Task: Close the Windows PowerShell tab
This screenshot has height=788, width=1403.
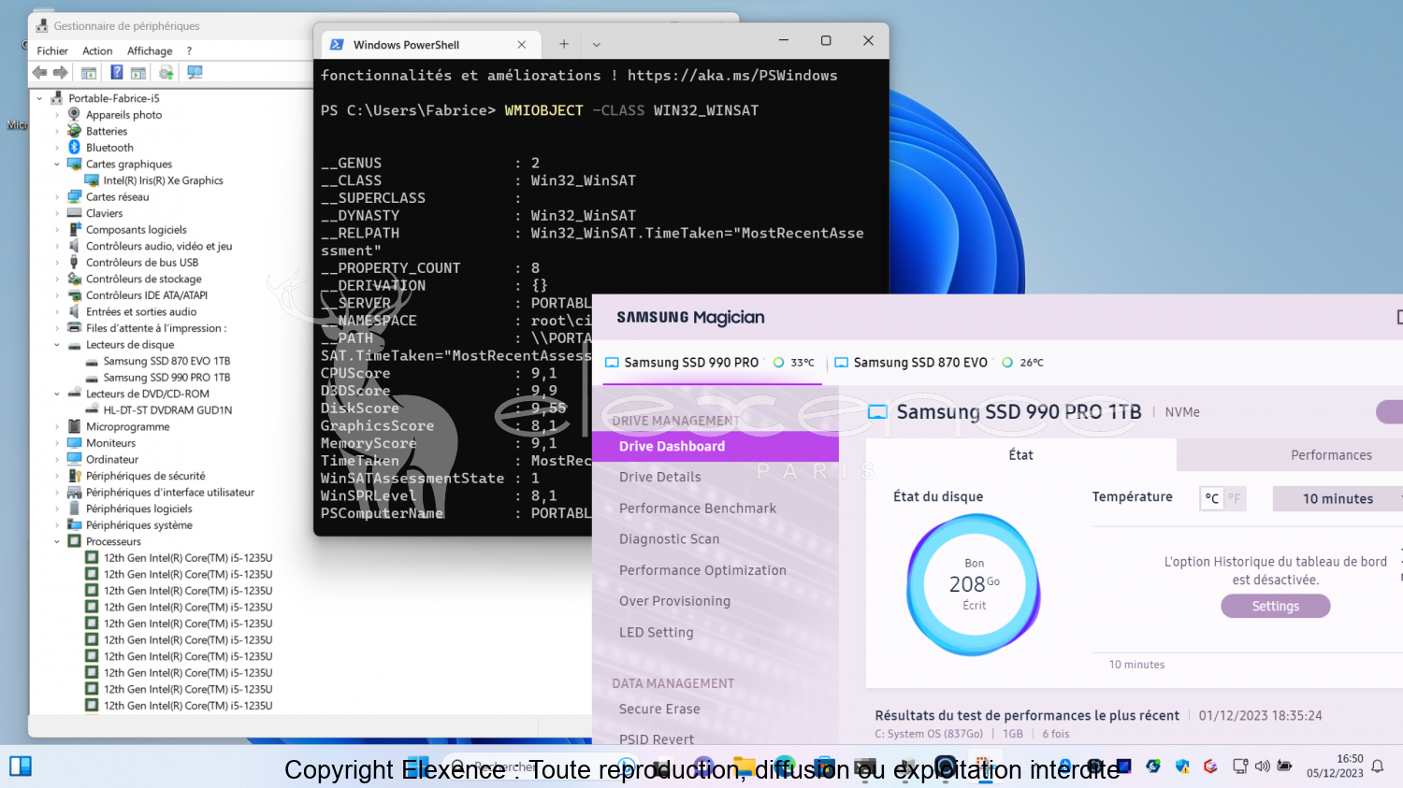Action: click(x=522, y=45)
